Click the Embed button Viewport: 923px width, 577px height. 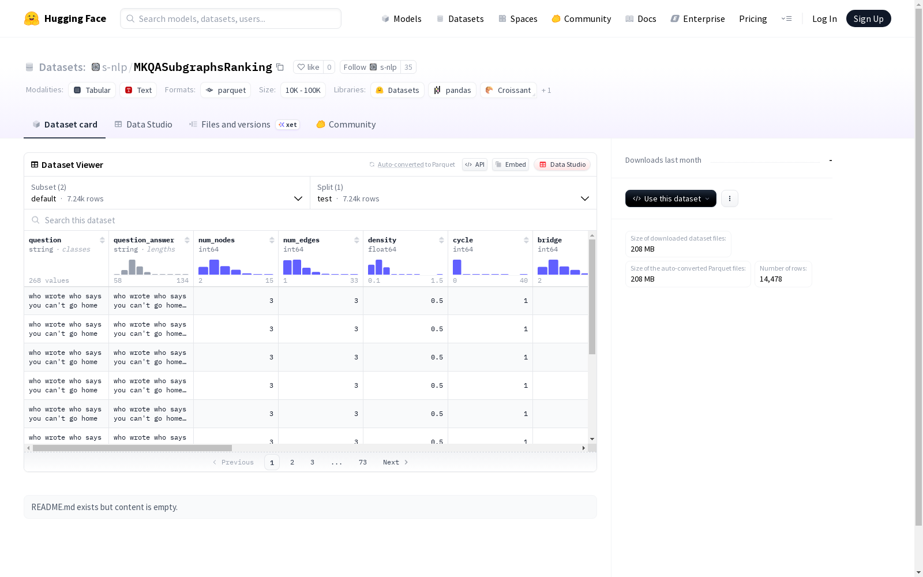point(511,164)
